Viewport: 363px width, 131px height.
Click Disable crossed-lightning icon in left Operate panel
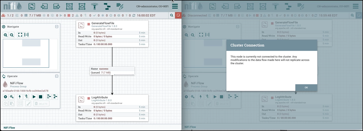[26, 97]
